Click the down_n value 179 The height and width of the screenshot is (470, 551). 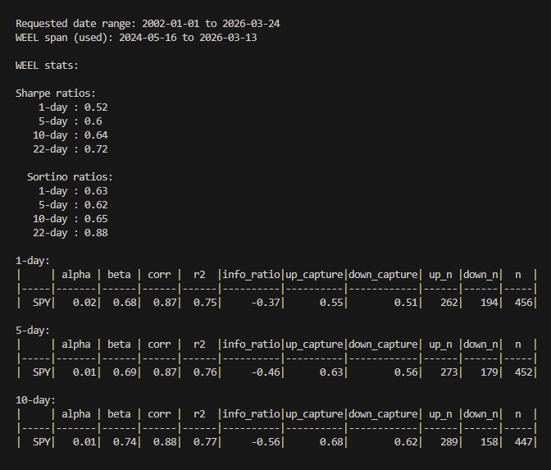pos(490,372)
